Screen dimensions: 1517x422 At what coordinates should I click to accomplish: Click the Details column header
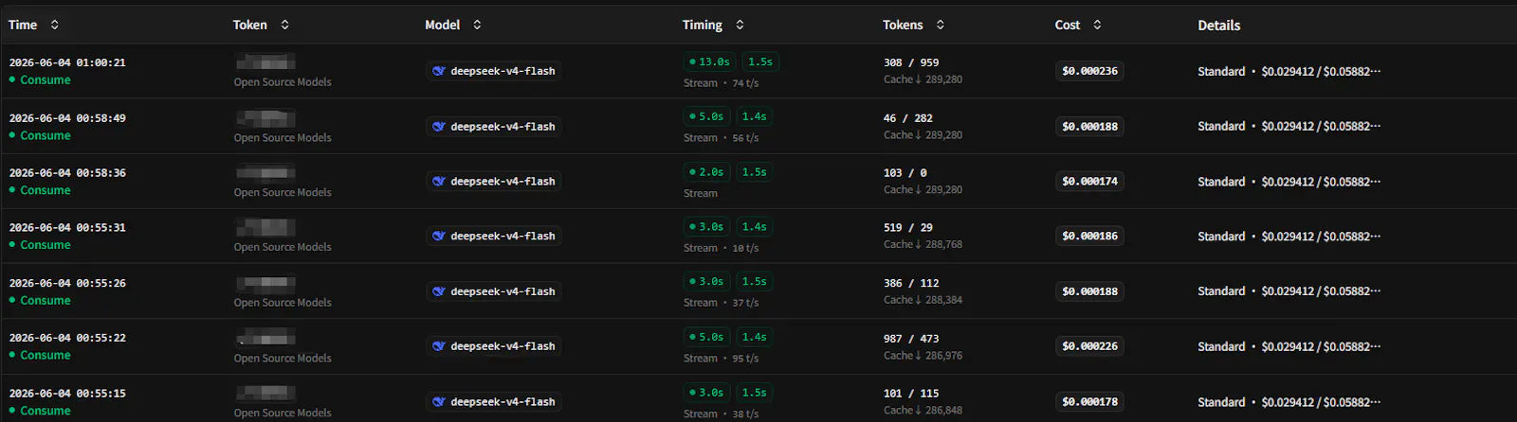tap(1218, 26)
